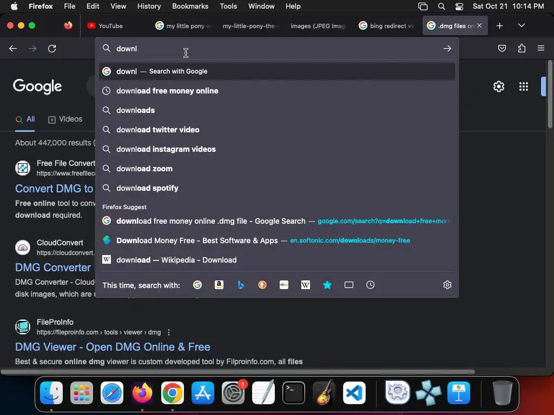Open a new tab with plus
Viewport: 554px width, 415px height.
(499, 26)
